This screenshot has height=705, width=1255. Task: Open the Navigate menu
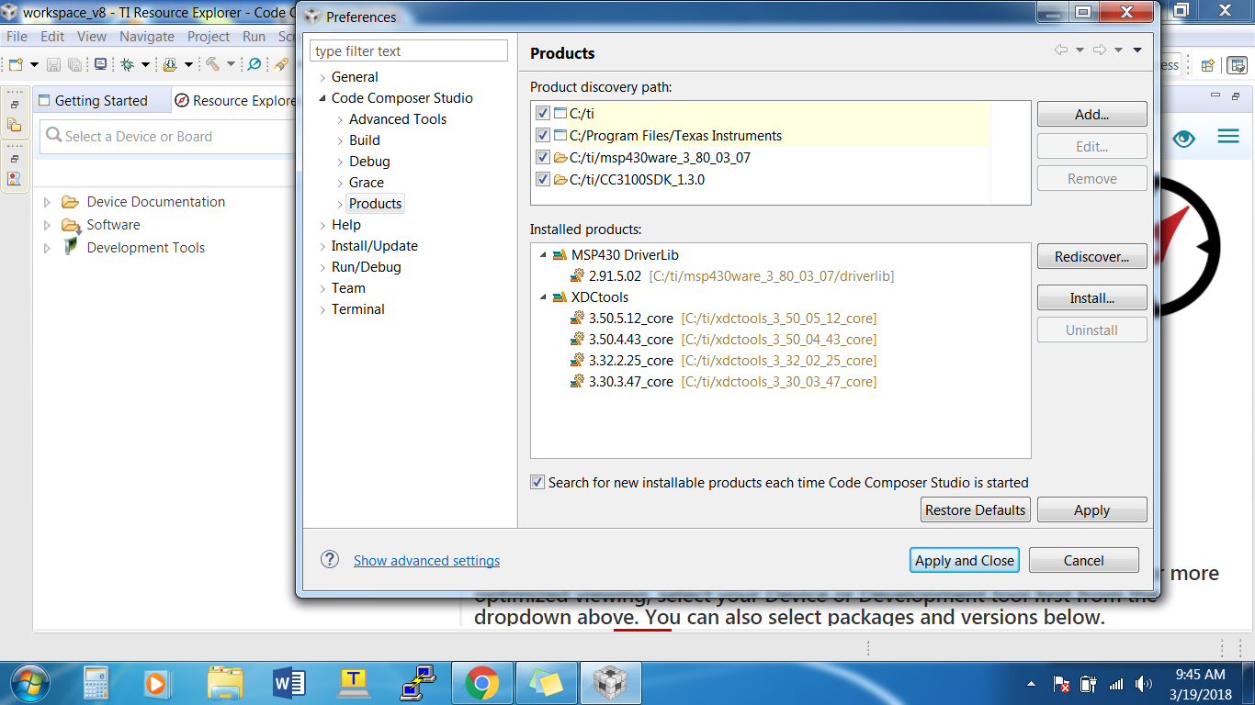(147, 37)
